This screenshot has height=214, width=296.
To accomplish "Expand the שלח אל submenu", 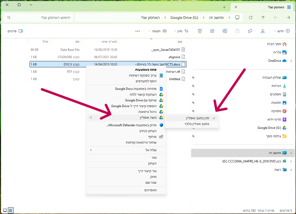I will point(126,150).
